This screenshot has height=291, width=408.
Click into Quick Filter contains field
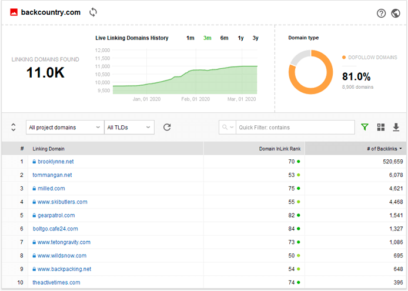295,128
